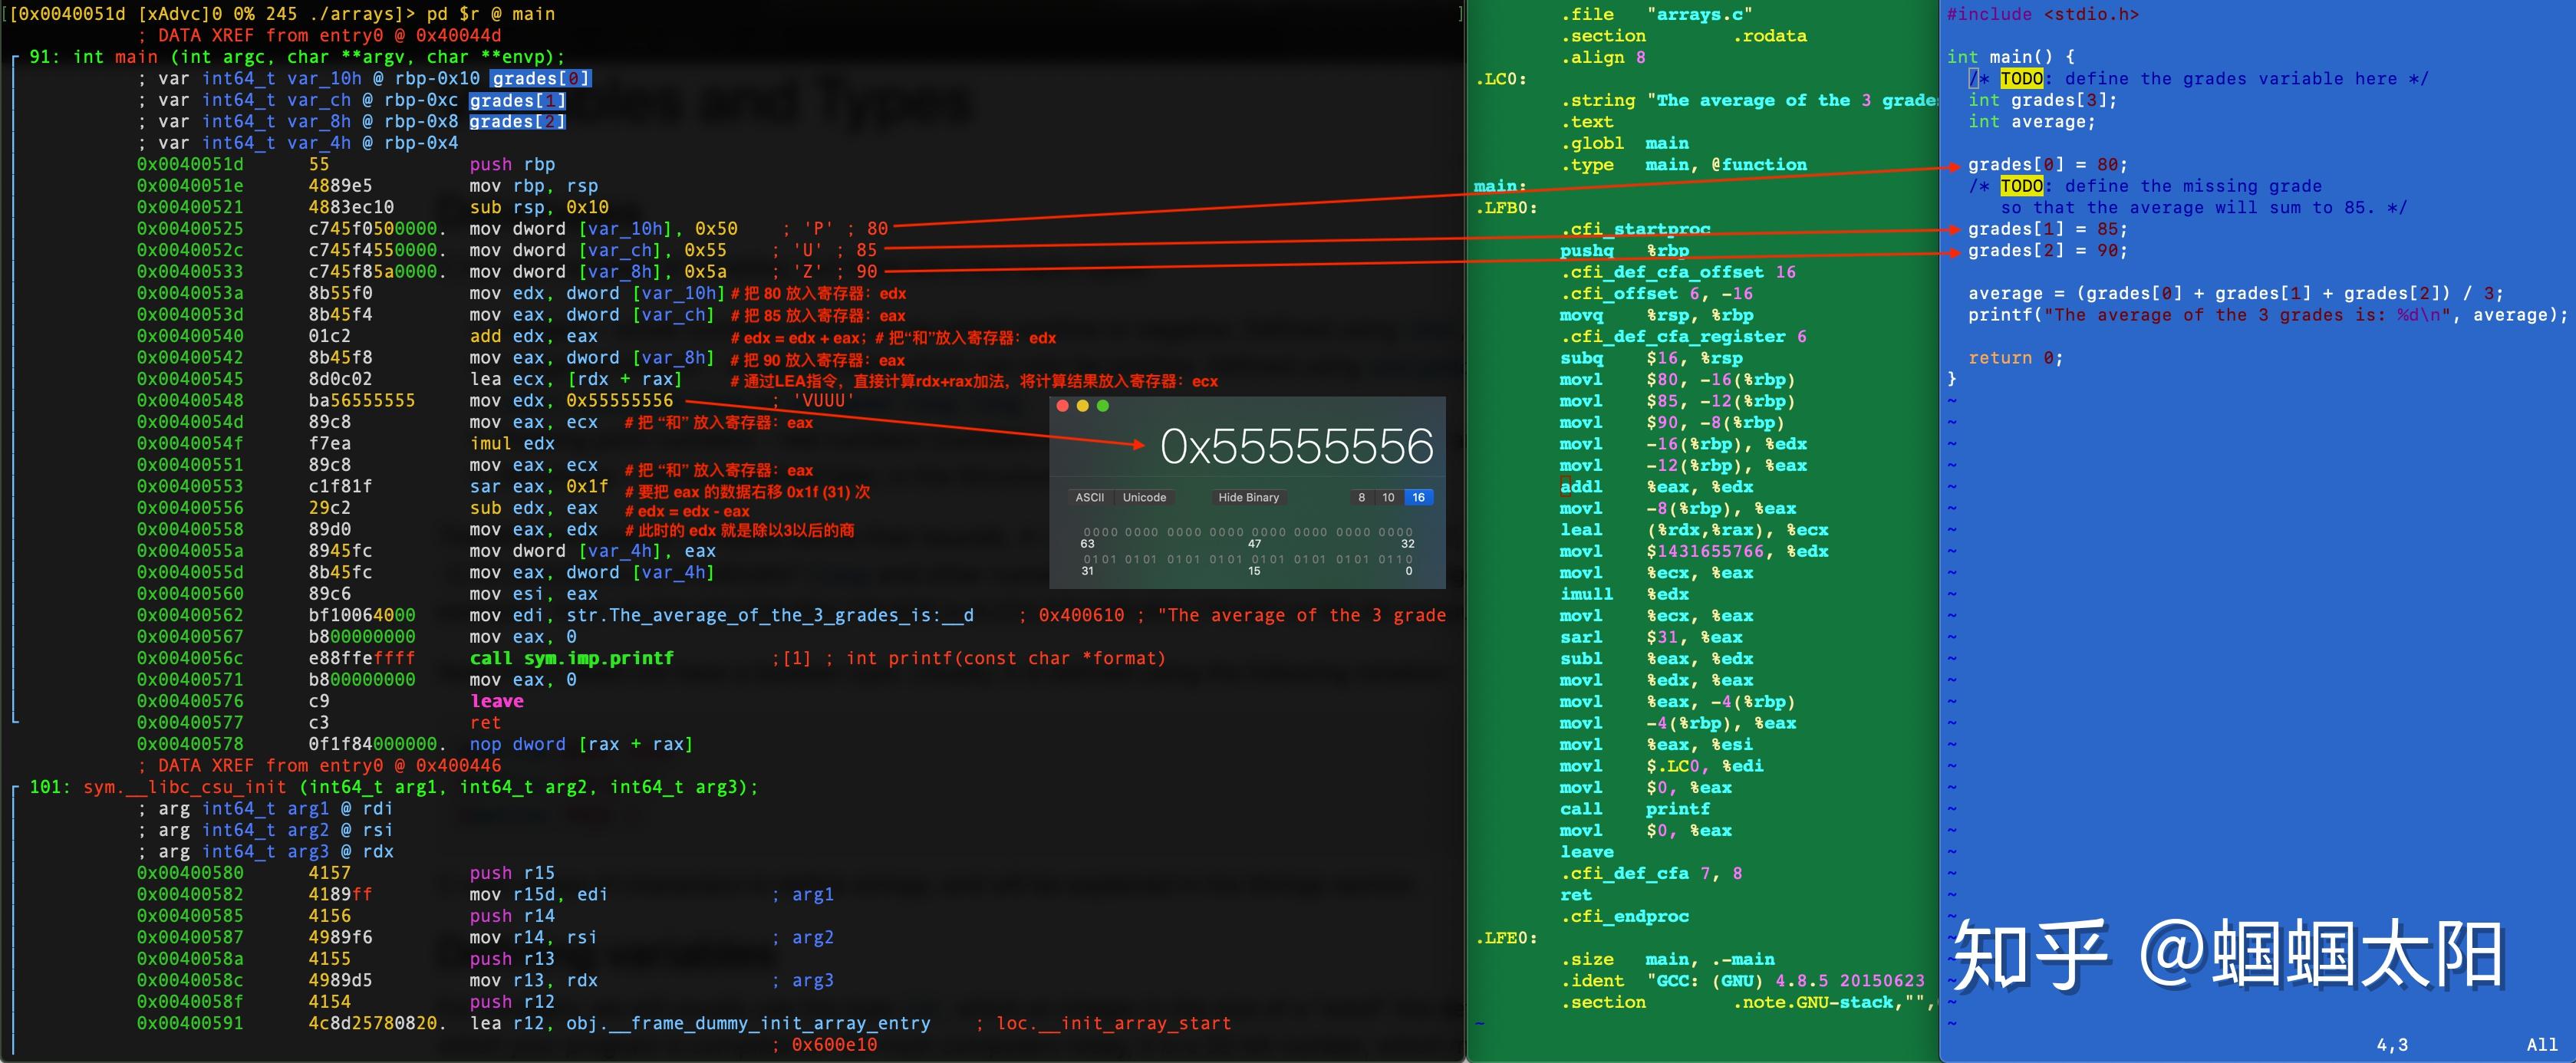Click the .LC0: label in assembly

pyautogui.click(x=1501, y=79)
